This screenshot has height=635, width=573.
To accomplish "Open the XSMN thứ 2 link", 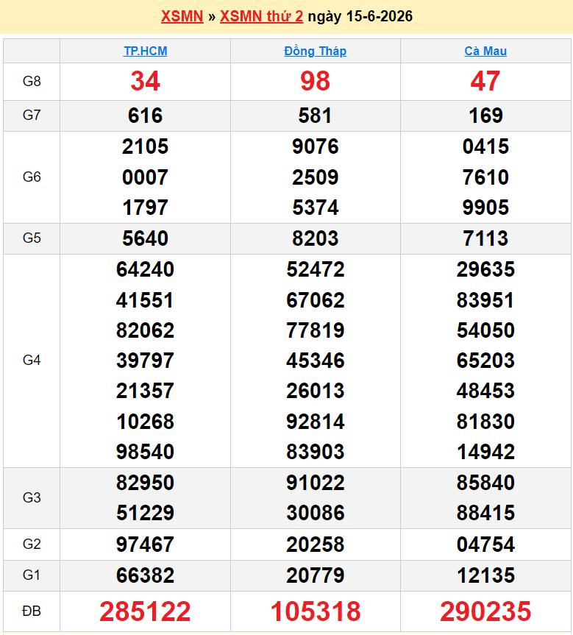I will [x=261, y=16].
